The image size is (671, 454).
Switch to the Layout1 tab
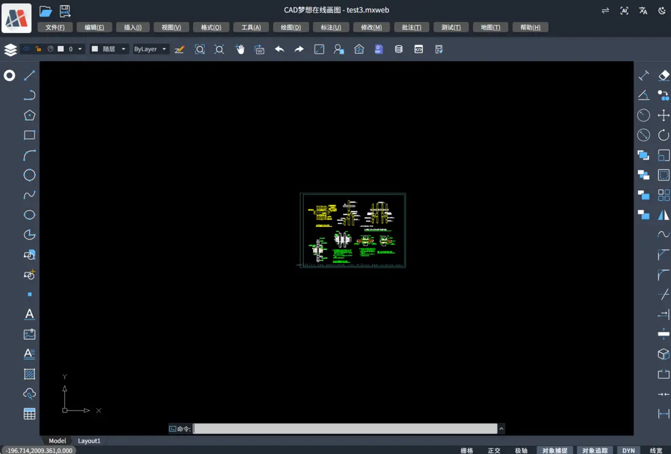(89, 441)
